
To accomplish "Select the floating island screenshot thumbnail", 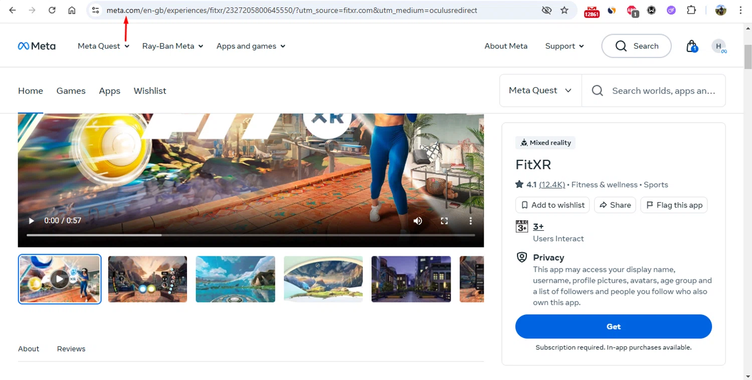I will click(323, 279).
